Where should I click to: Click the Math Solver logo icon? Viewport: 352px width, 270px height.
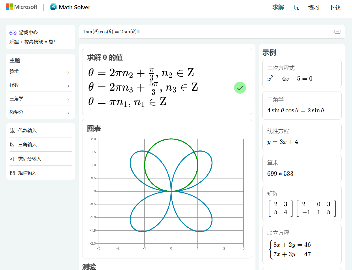pos(53,7)
